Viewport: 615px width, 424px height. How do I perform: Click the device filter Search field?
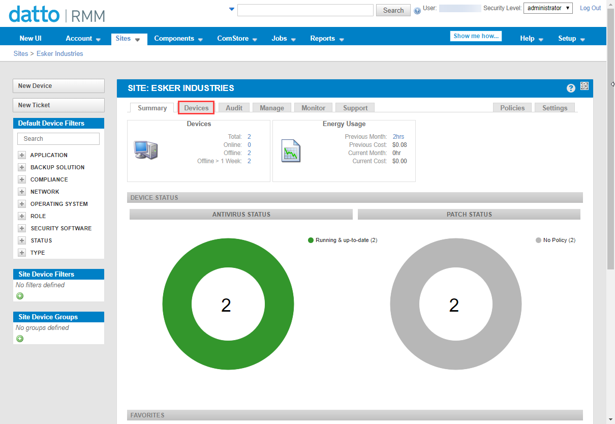(x=58, y=139)
